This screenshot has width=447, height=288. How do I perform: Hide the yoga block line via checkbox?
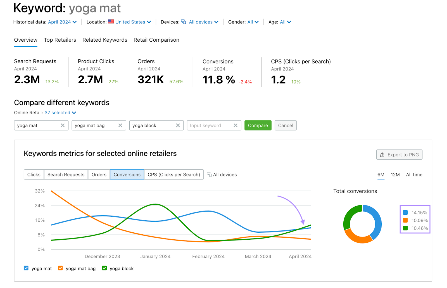point(104,268)
